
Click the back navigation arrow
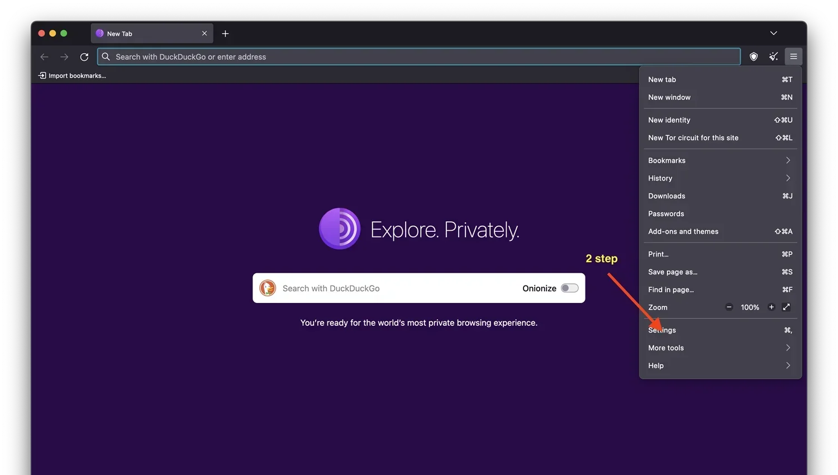(x=44, y=56)
